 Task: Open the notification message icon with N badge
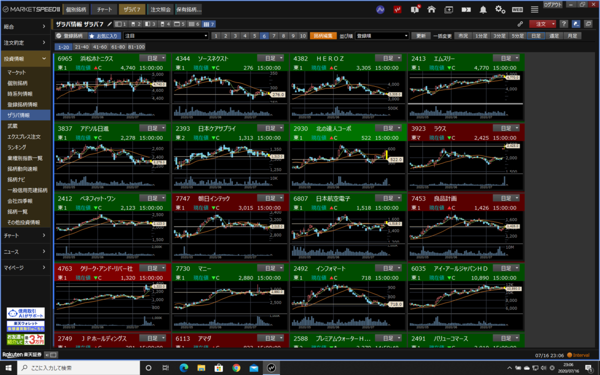(415, 9)
